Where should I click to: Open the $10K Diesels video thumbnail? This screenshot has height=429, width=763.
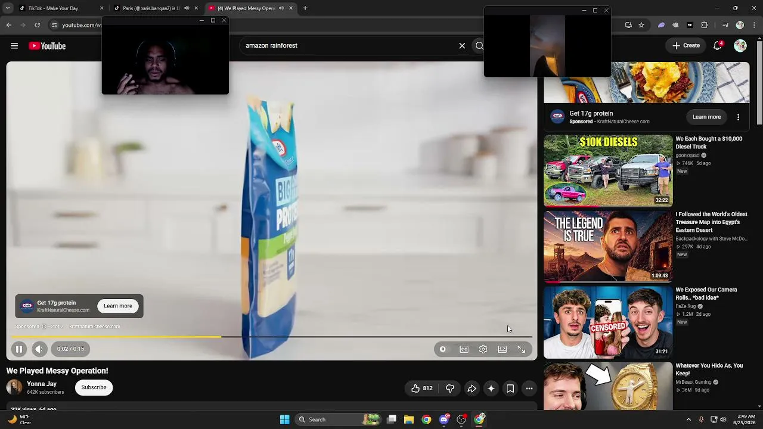point(608,171)
